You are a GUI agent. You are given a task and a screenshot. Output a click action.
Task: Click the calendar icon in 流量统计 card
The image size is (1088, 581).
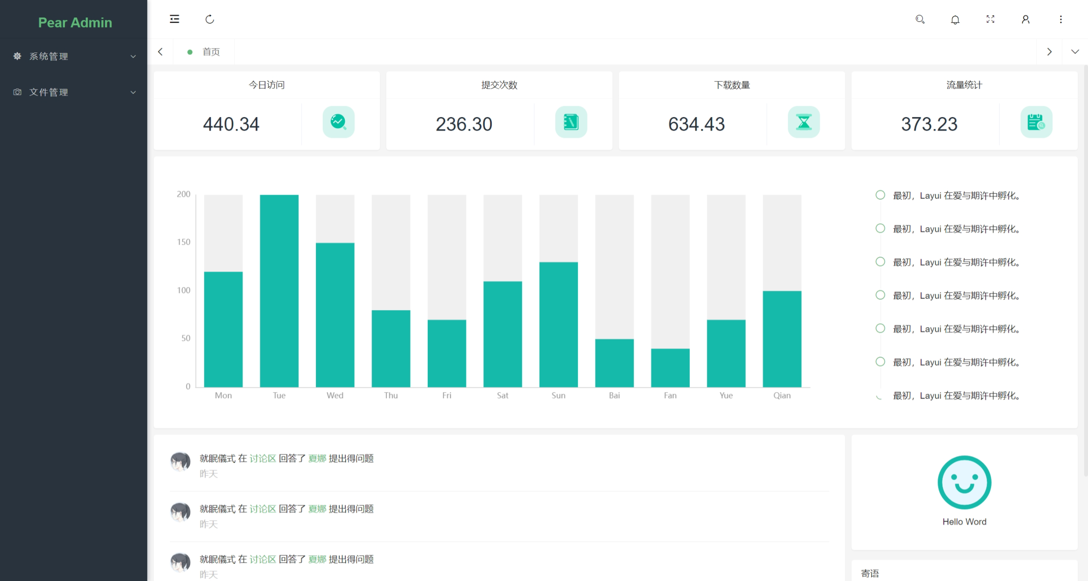1036,122
